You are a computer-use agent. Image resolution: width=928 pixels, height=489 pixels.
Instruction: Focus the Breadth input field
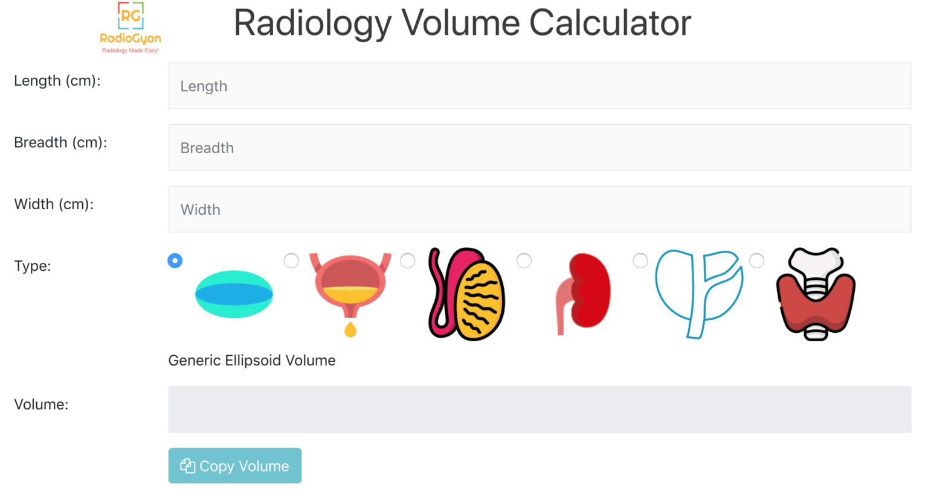(540, 147)
